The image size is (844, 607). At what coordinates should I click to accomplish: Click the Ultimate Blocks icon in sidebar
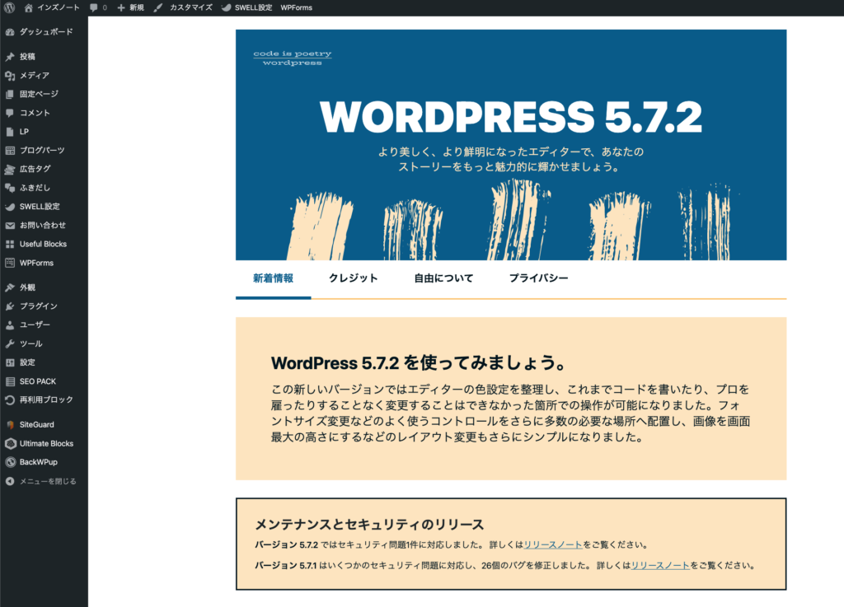[10, 444]
